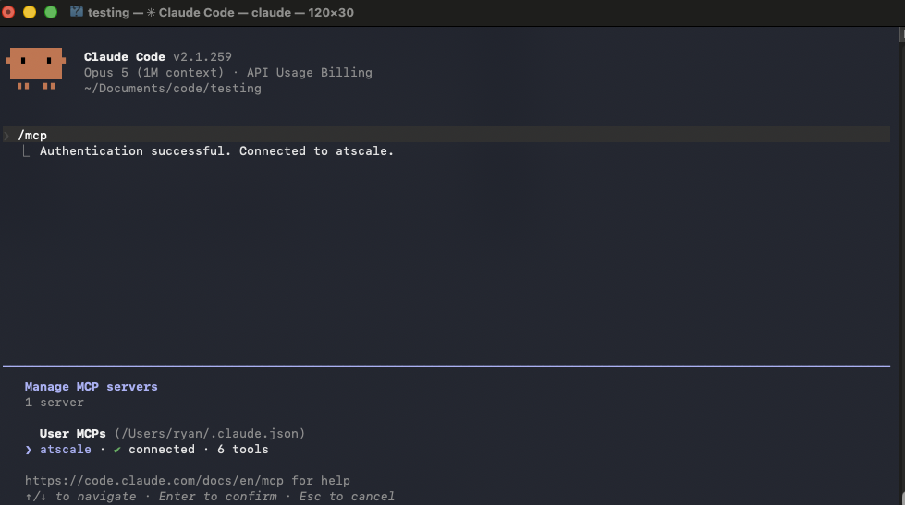This screenshot has width=905, height=505.
Task: Click the 'User MCPs' section label
Action: [x=73, y=434]
